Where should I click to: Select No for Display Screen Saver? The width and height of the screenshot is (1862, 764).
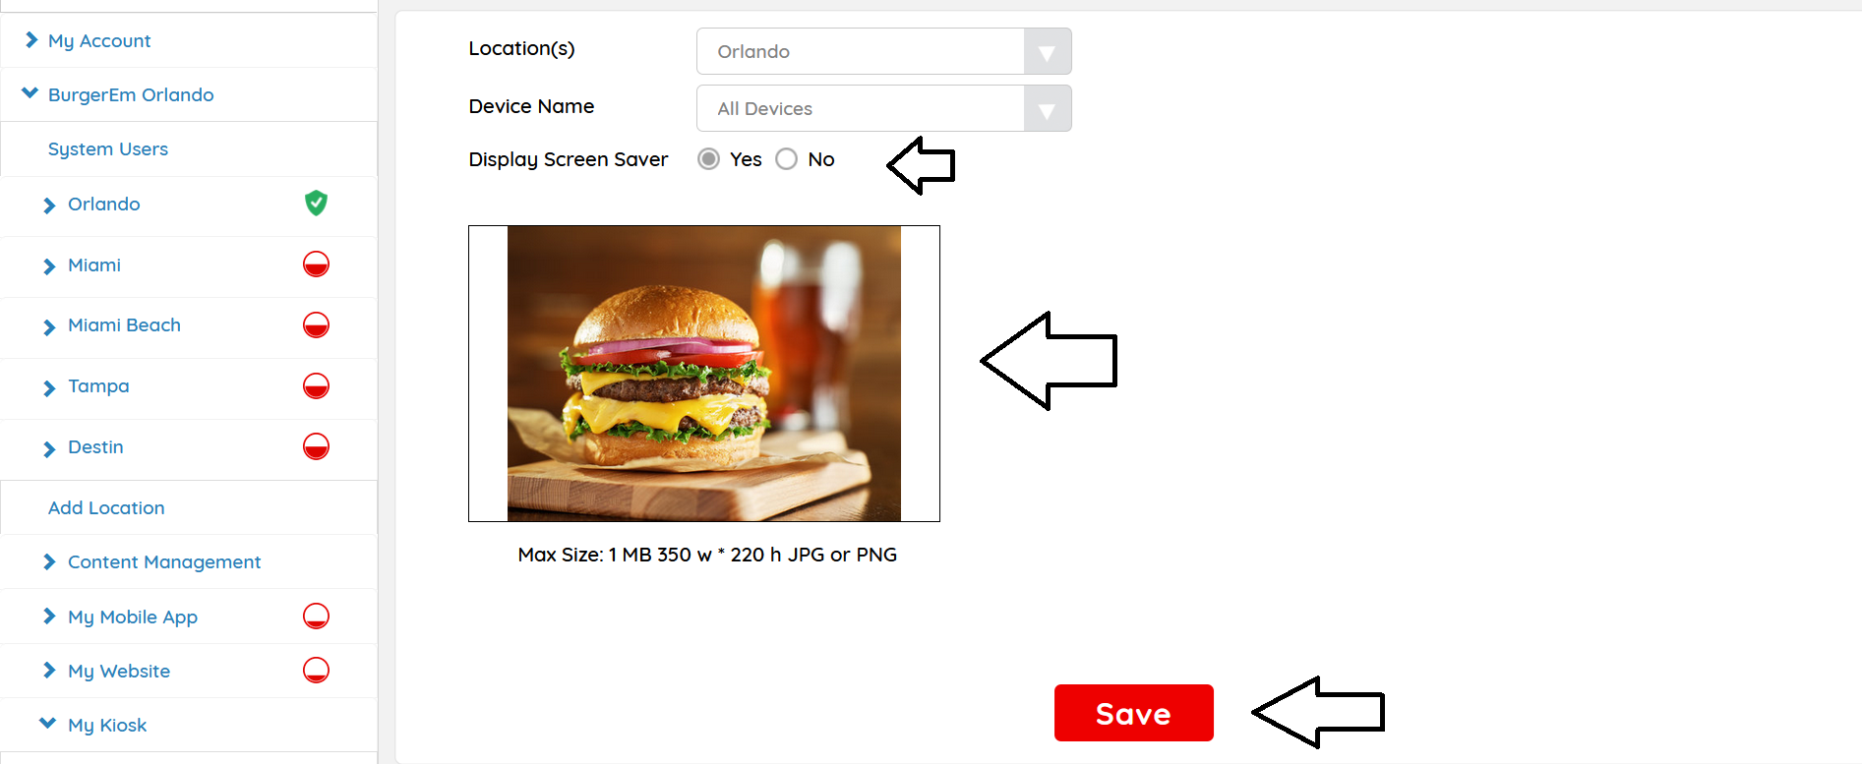[786, 158]
